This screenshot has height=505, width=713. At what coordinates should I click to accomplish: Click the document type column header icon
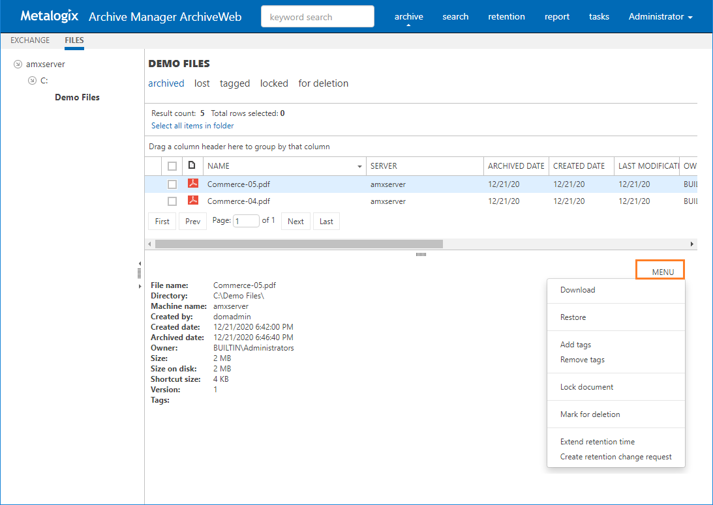point(192,166)
